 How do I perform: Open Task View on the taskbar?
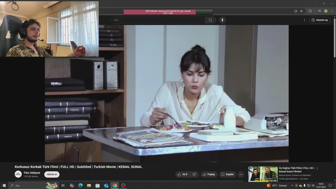coord(63,186)
